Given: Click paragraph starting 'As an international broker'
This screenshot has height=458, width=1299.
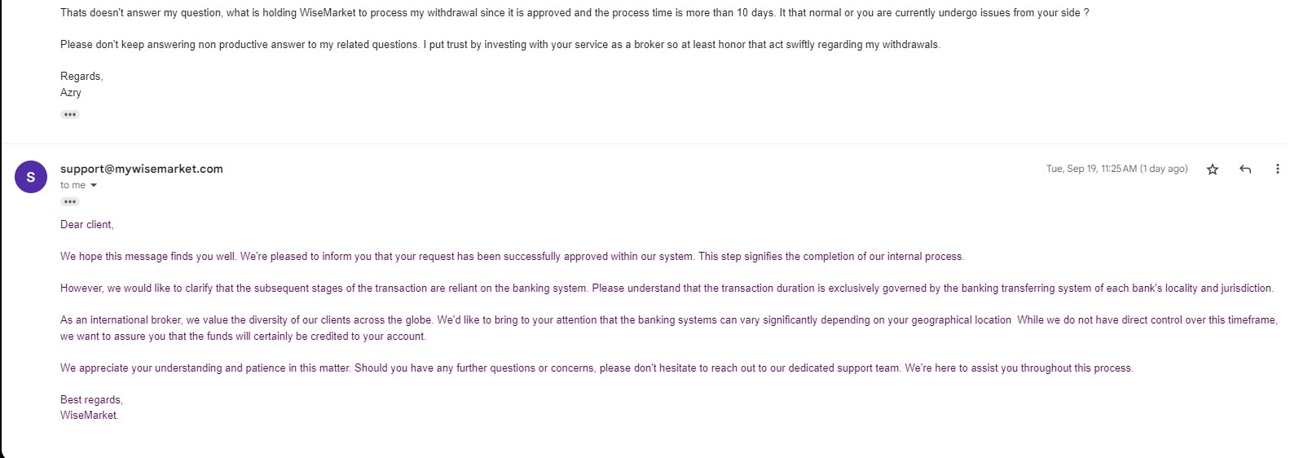Looking at the screenshot, I should (x=669, y=328).
